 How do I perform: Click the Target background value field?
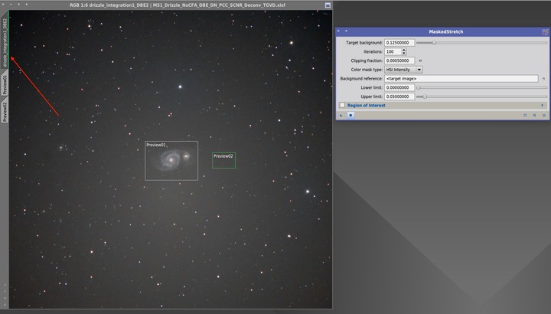coord(399,43)
